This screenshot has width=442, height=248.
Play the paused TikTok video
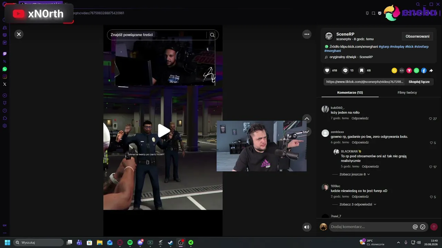point(164,131)
